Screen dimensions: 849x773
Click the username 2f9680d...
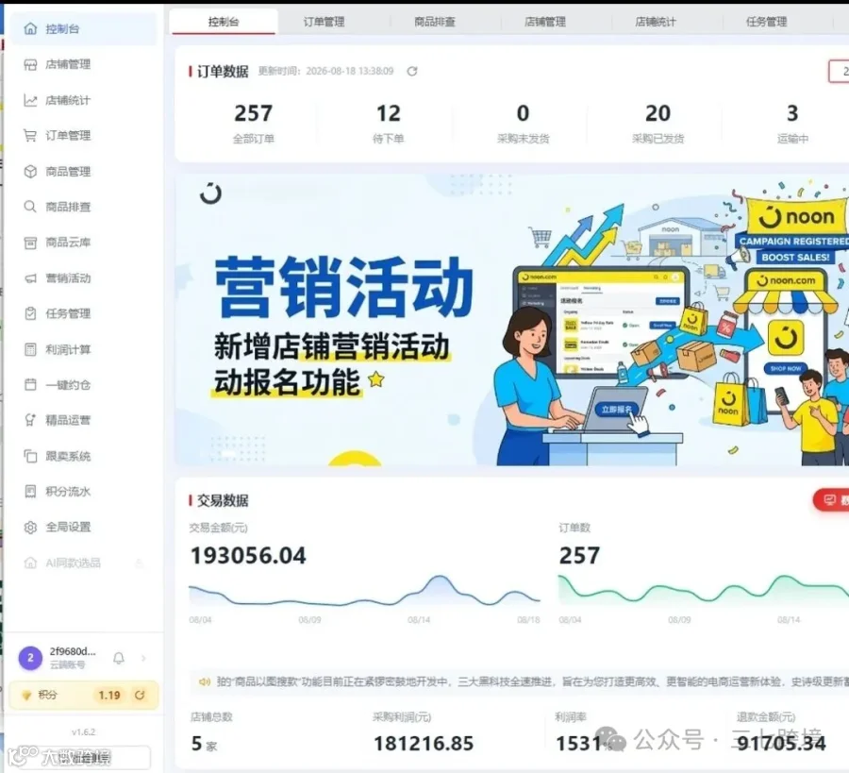[73, 651]
